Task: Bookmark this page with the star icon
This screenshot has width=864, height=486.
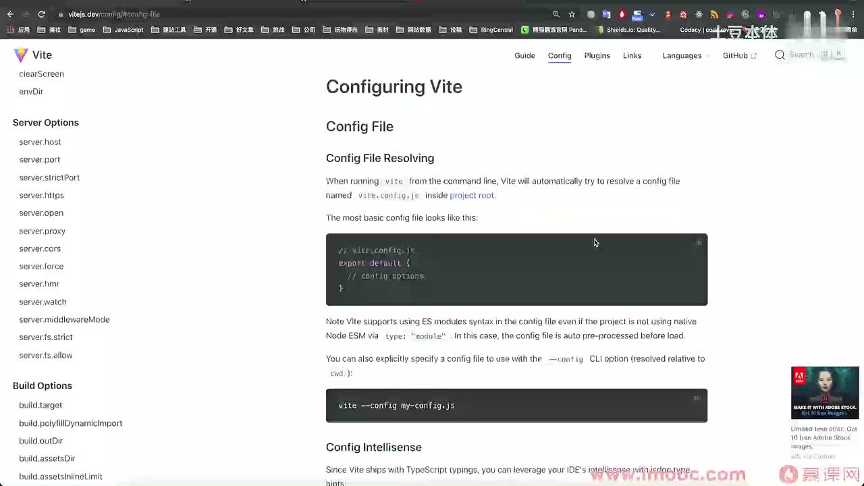Action: 572,14
